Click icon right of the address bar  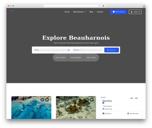(x=103, y=6)
